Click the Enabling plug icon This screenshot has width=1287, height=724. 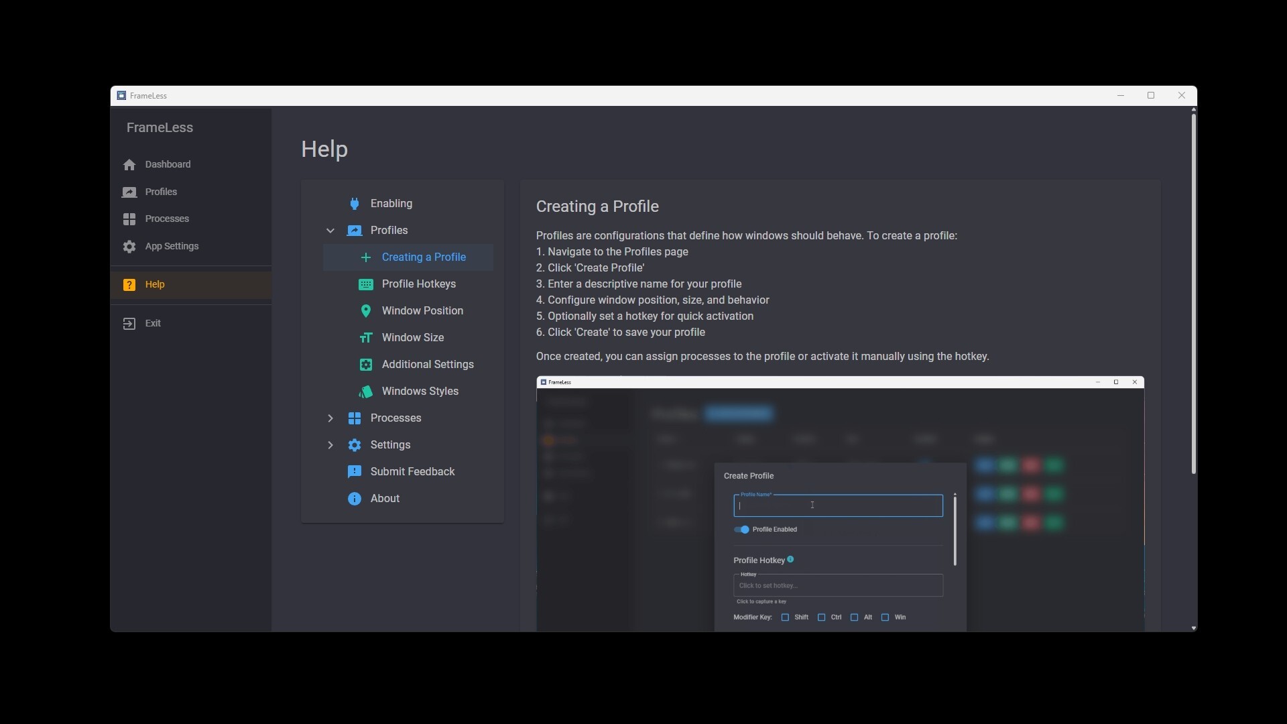point(354,204)
